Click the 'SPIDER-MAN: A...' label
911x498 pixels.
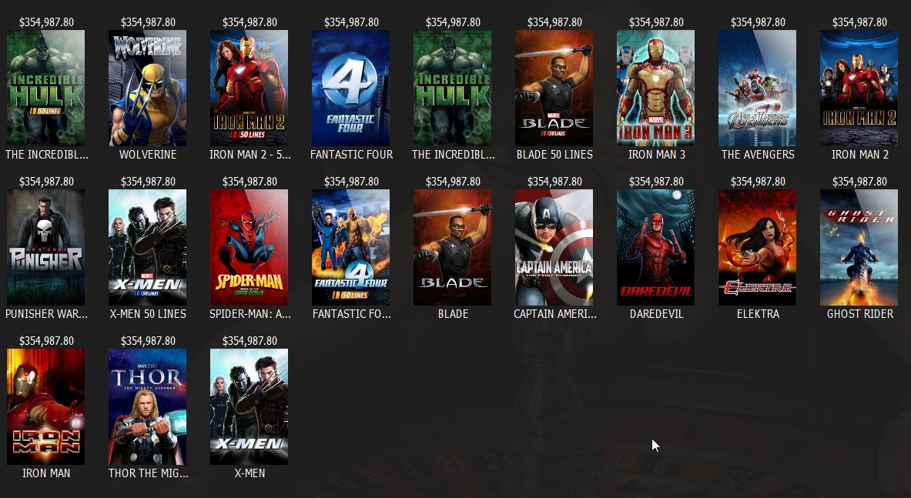click(250, 313)
